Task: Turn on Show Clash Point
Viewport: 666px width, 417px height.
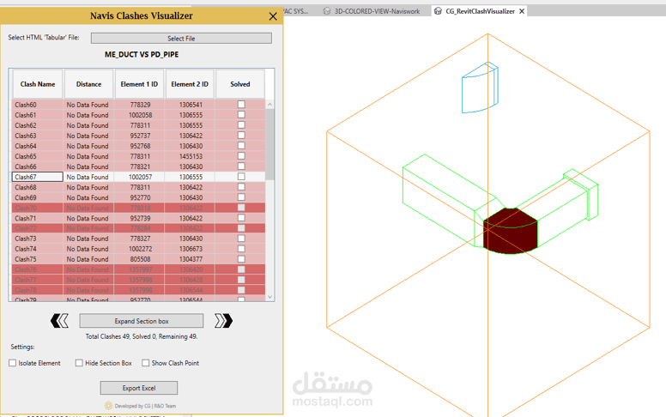Action: pos(146,363)
